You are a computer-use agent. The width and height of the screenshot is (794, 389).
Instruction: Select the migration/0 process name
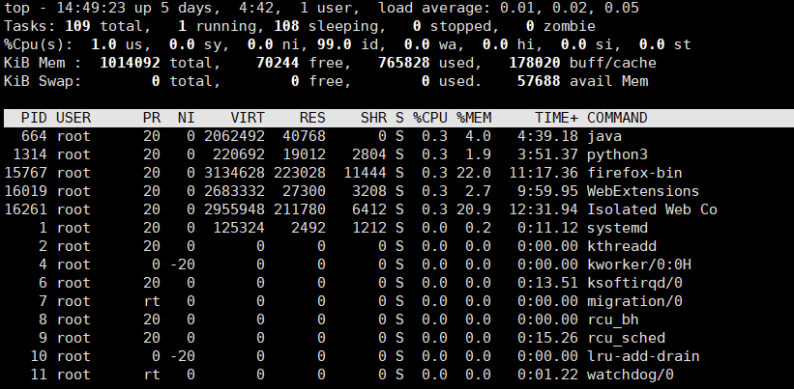[634, 301]
